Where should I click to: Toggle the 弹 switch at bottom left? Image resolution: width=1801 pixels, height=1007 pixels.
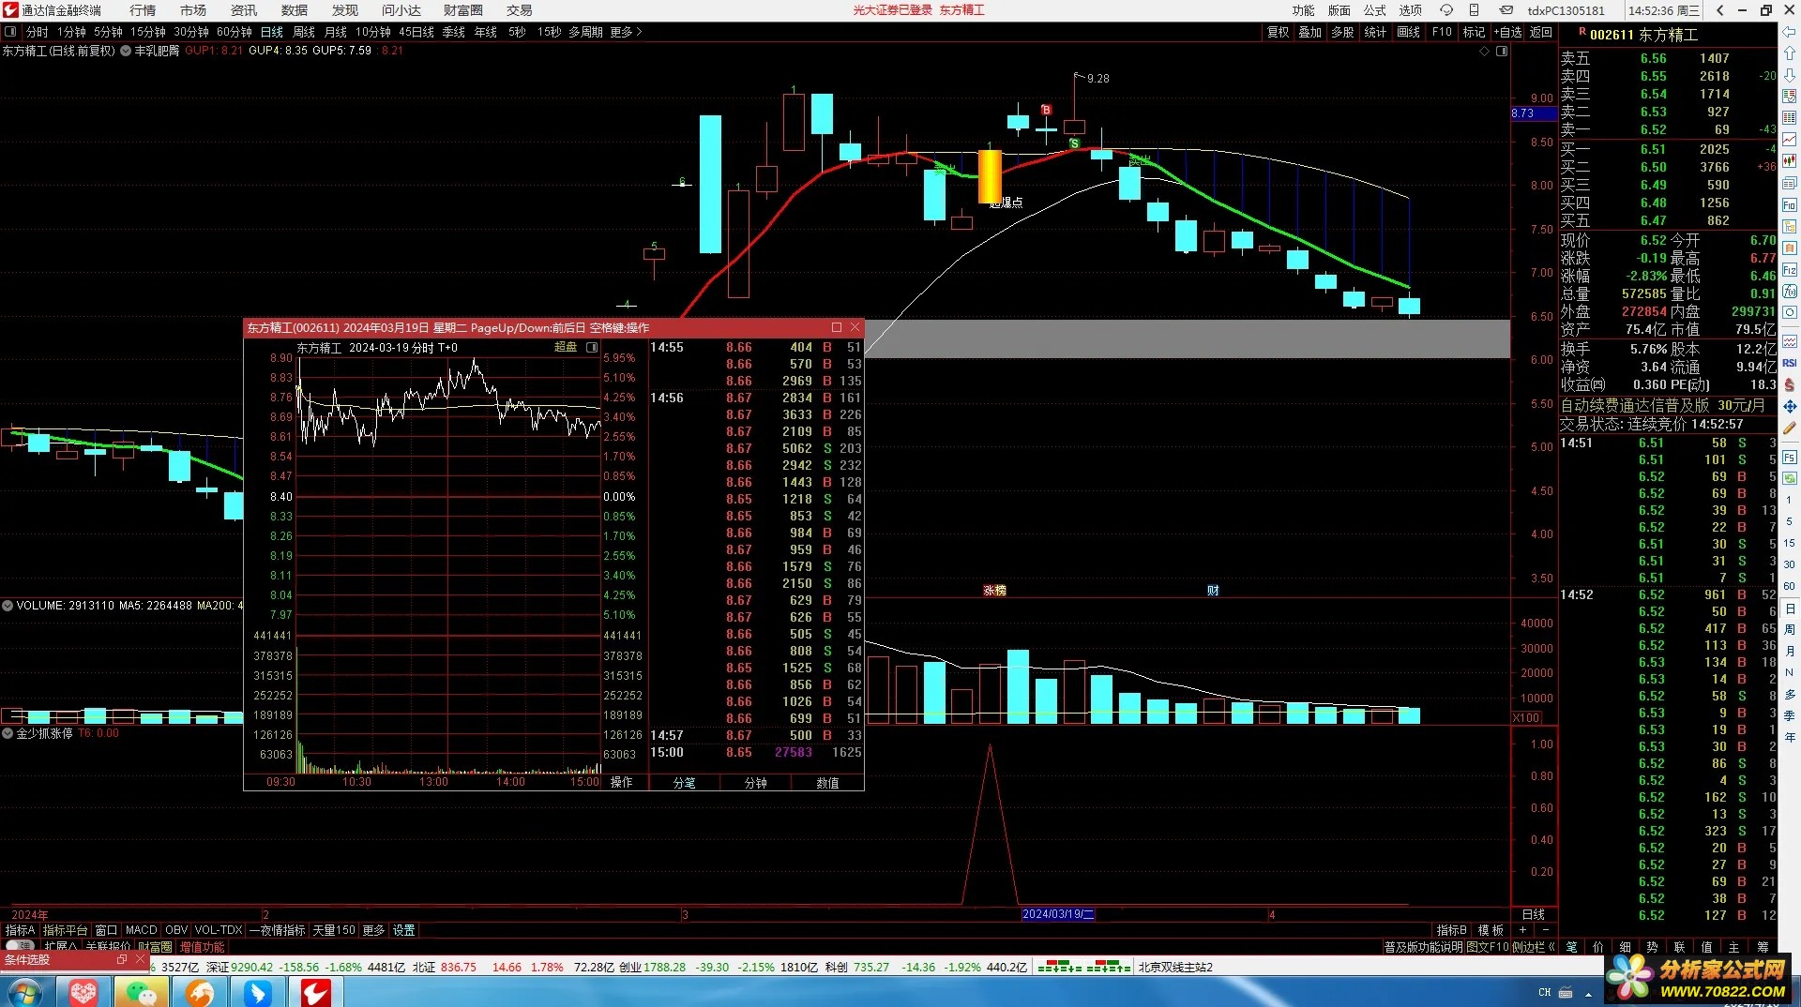(x=19, y=947)
